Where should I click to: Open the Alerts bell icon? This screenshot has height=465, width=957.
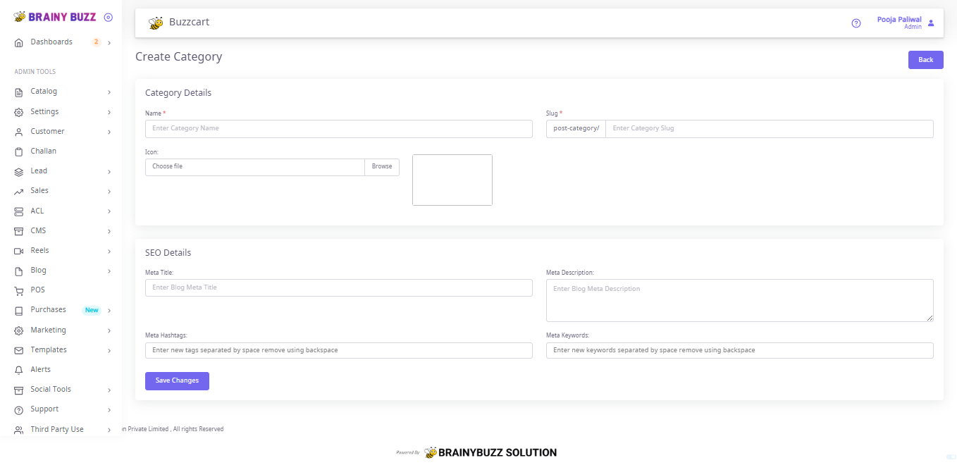click(x=18, y=368)
